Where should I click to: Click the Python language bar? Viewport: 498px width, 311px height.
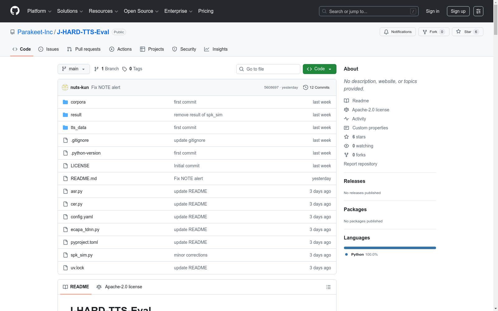coord(390,248)
